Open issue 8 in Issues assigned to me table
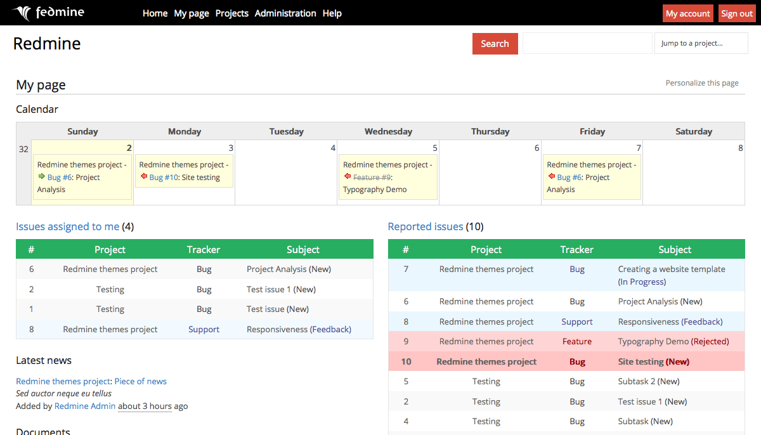This screenshot has width=761, height=435. (x=32, y=329)
